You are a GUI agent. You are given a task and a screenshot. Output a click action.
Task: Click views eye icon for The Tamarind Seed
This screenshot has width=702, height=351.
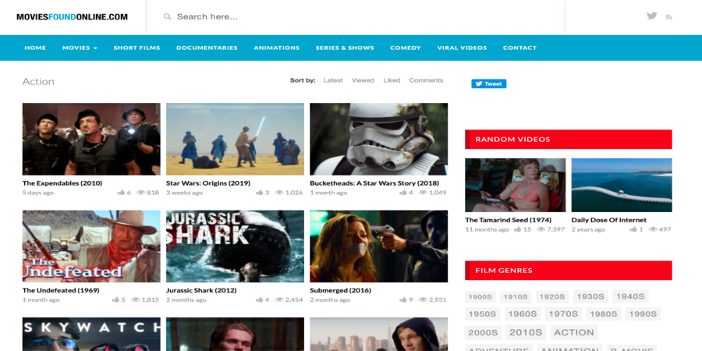click(541, 229)
